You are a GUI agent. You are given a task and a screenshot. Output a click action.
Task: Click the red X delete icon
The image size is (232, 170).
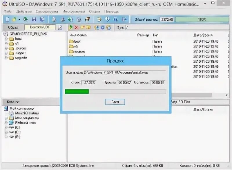coord(77,27)
